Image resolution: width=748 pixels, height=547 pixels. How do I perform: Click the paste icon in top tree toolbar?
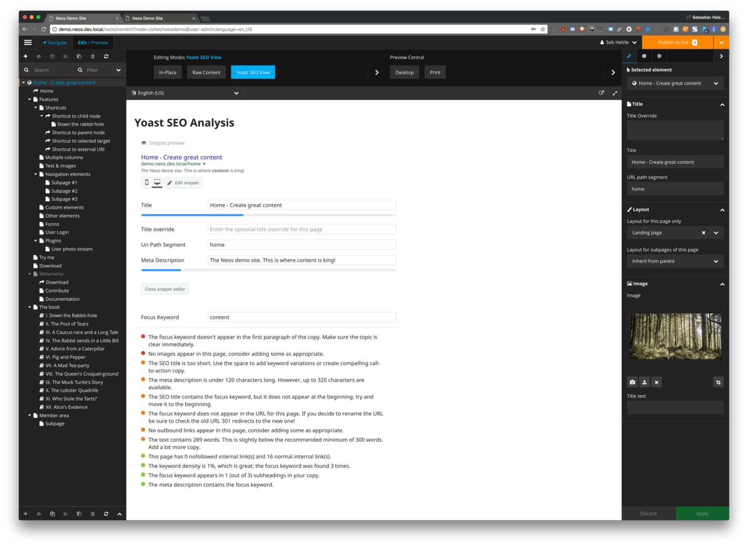[79, 56]
